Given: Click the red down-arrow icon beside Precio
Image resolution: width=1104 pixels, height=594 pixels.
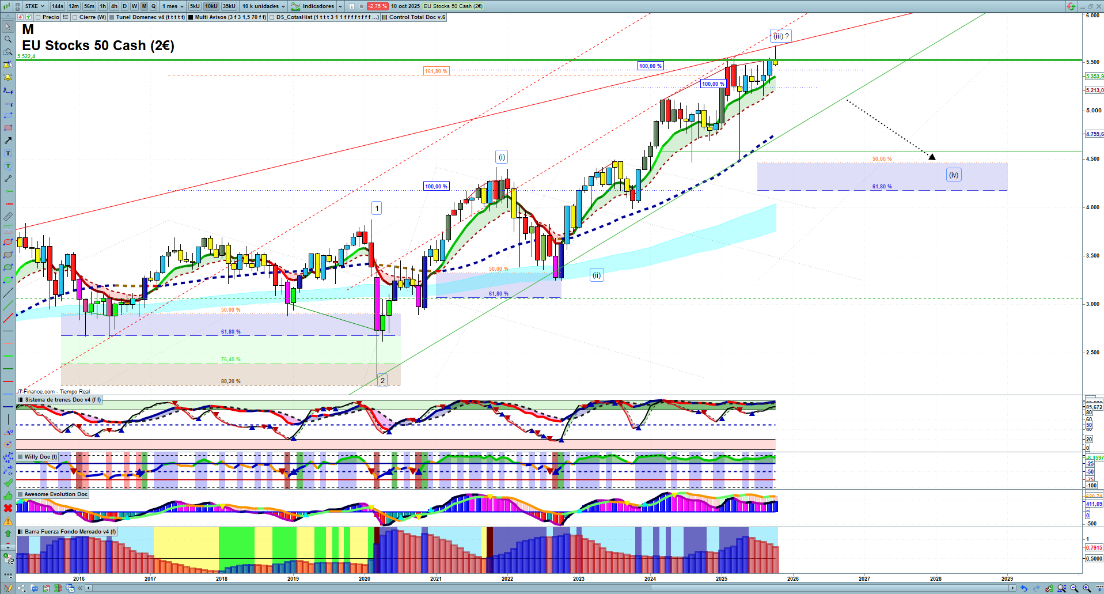Looking at the screenshot, I should pyautogui.click(x=20, y=17).
